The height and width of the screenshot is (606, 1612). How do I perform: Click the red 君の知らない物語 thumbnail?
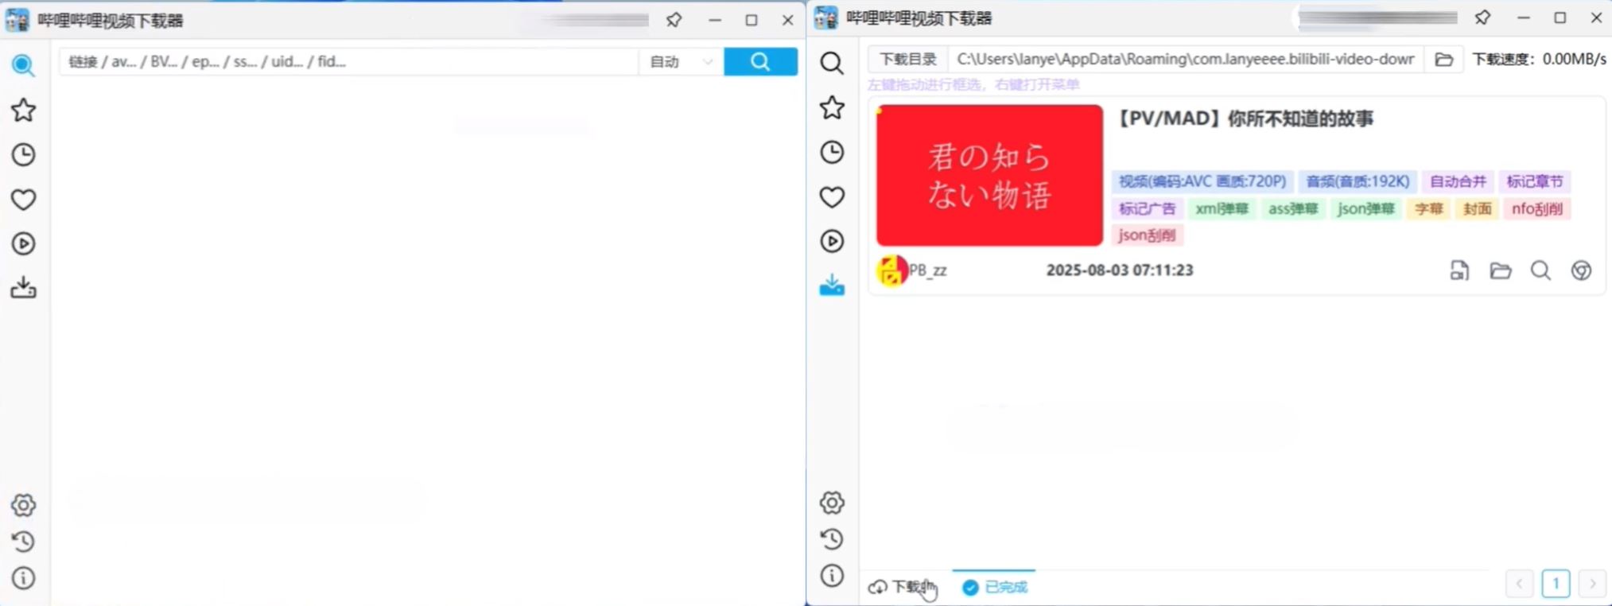click(989, 175)
